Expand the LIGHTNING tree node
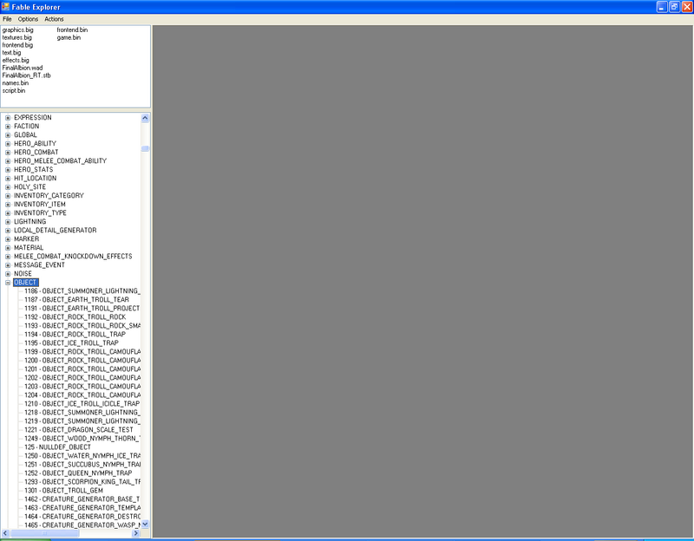694x541 pixels. pyautogui.click(x=8, y=222)
